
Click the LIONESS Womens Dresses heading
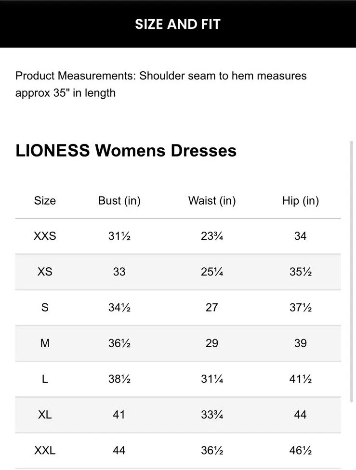[126, 151]
